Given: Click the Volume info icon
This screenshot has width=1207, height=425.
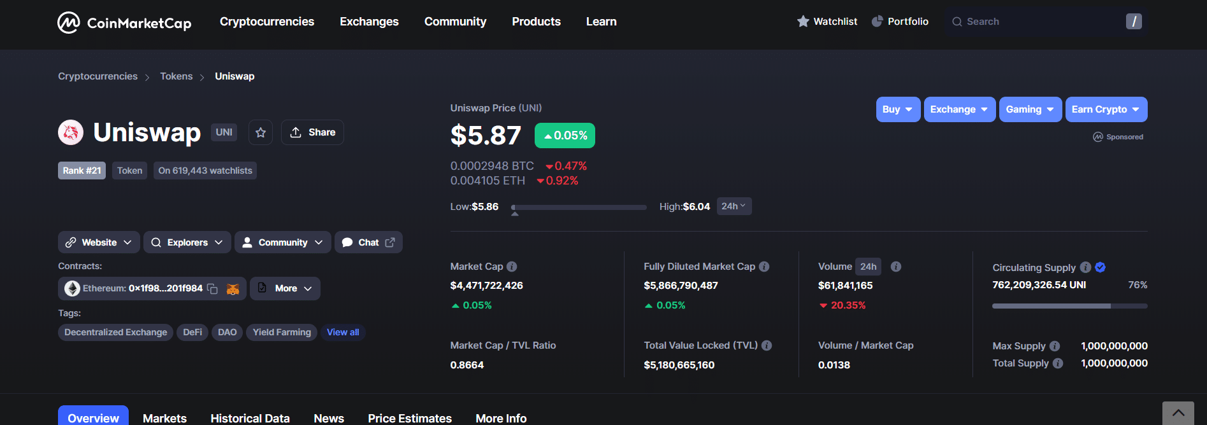Looking at the screenshot, I should click(x=896, y=267).
